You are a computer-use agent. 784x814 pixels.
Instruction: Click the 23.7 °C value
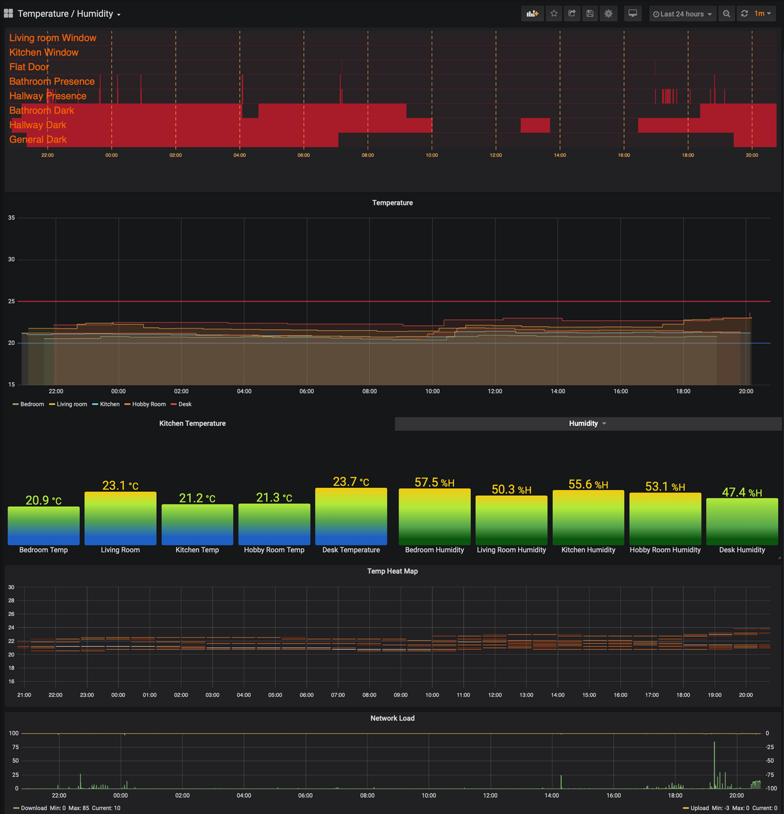click(351, 481)
